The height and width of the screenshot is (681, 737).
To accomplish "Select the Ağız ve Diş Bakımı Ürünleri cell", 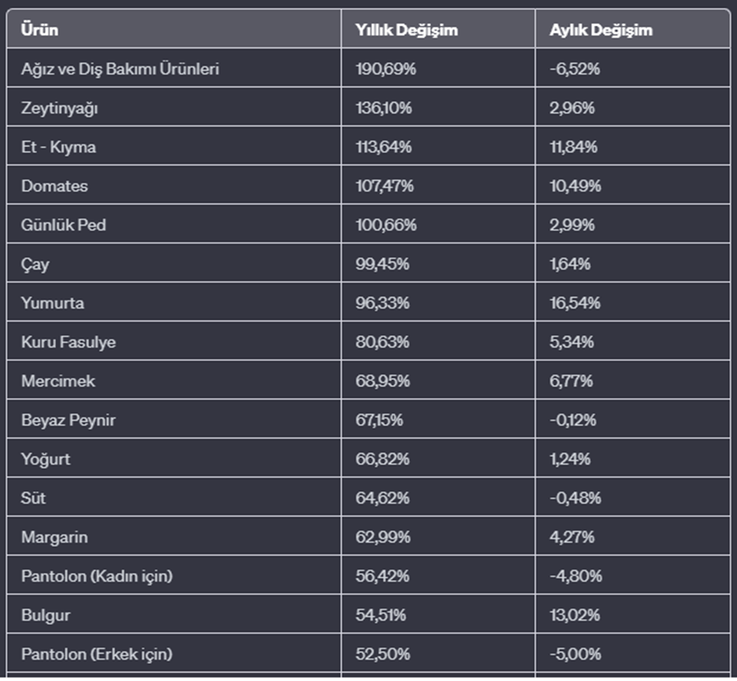I will tap(120, 69).
